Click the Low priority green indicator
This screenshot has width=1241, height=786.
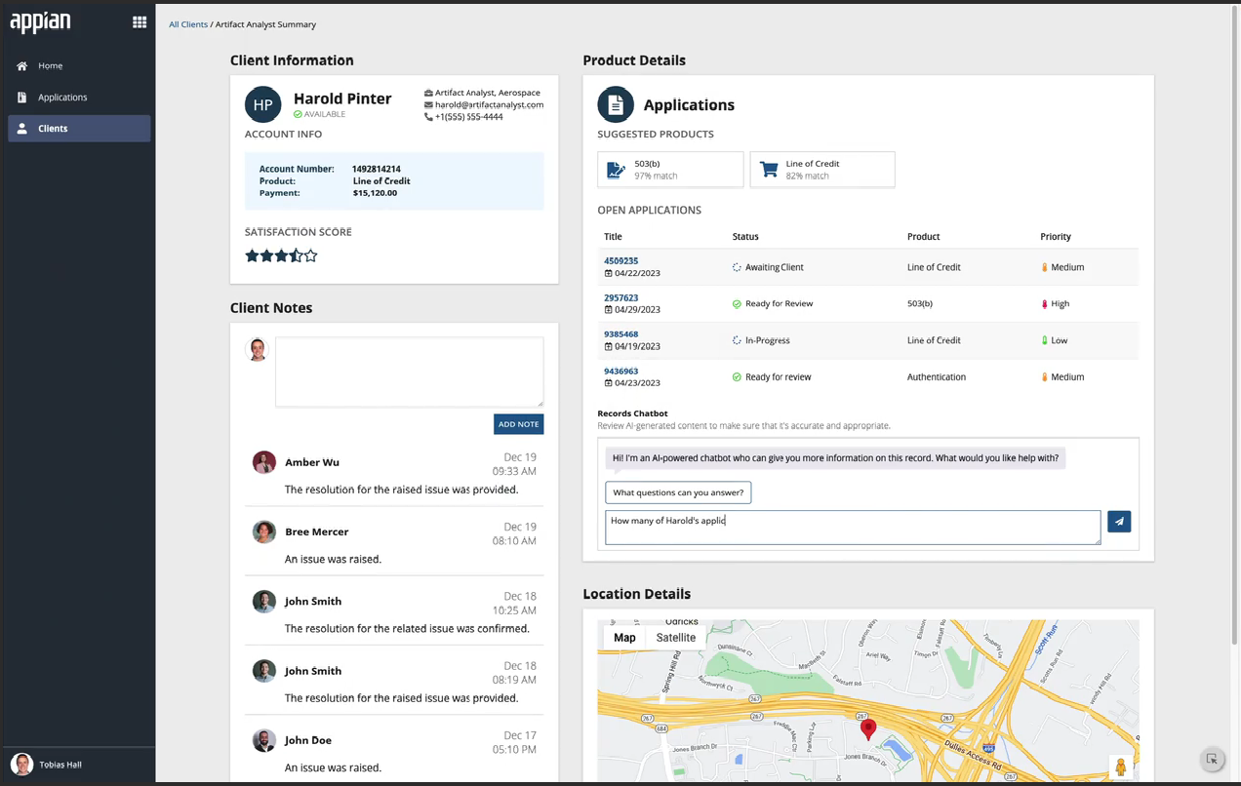point(1044,340)
